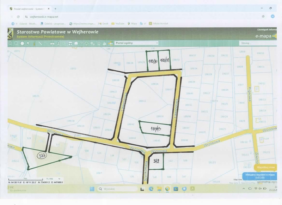Open the PL-1992 coordinate system dropdown
The image size is (282, 205).
click(53, 179)
